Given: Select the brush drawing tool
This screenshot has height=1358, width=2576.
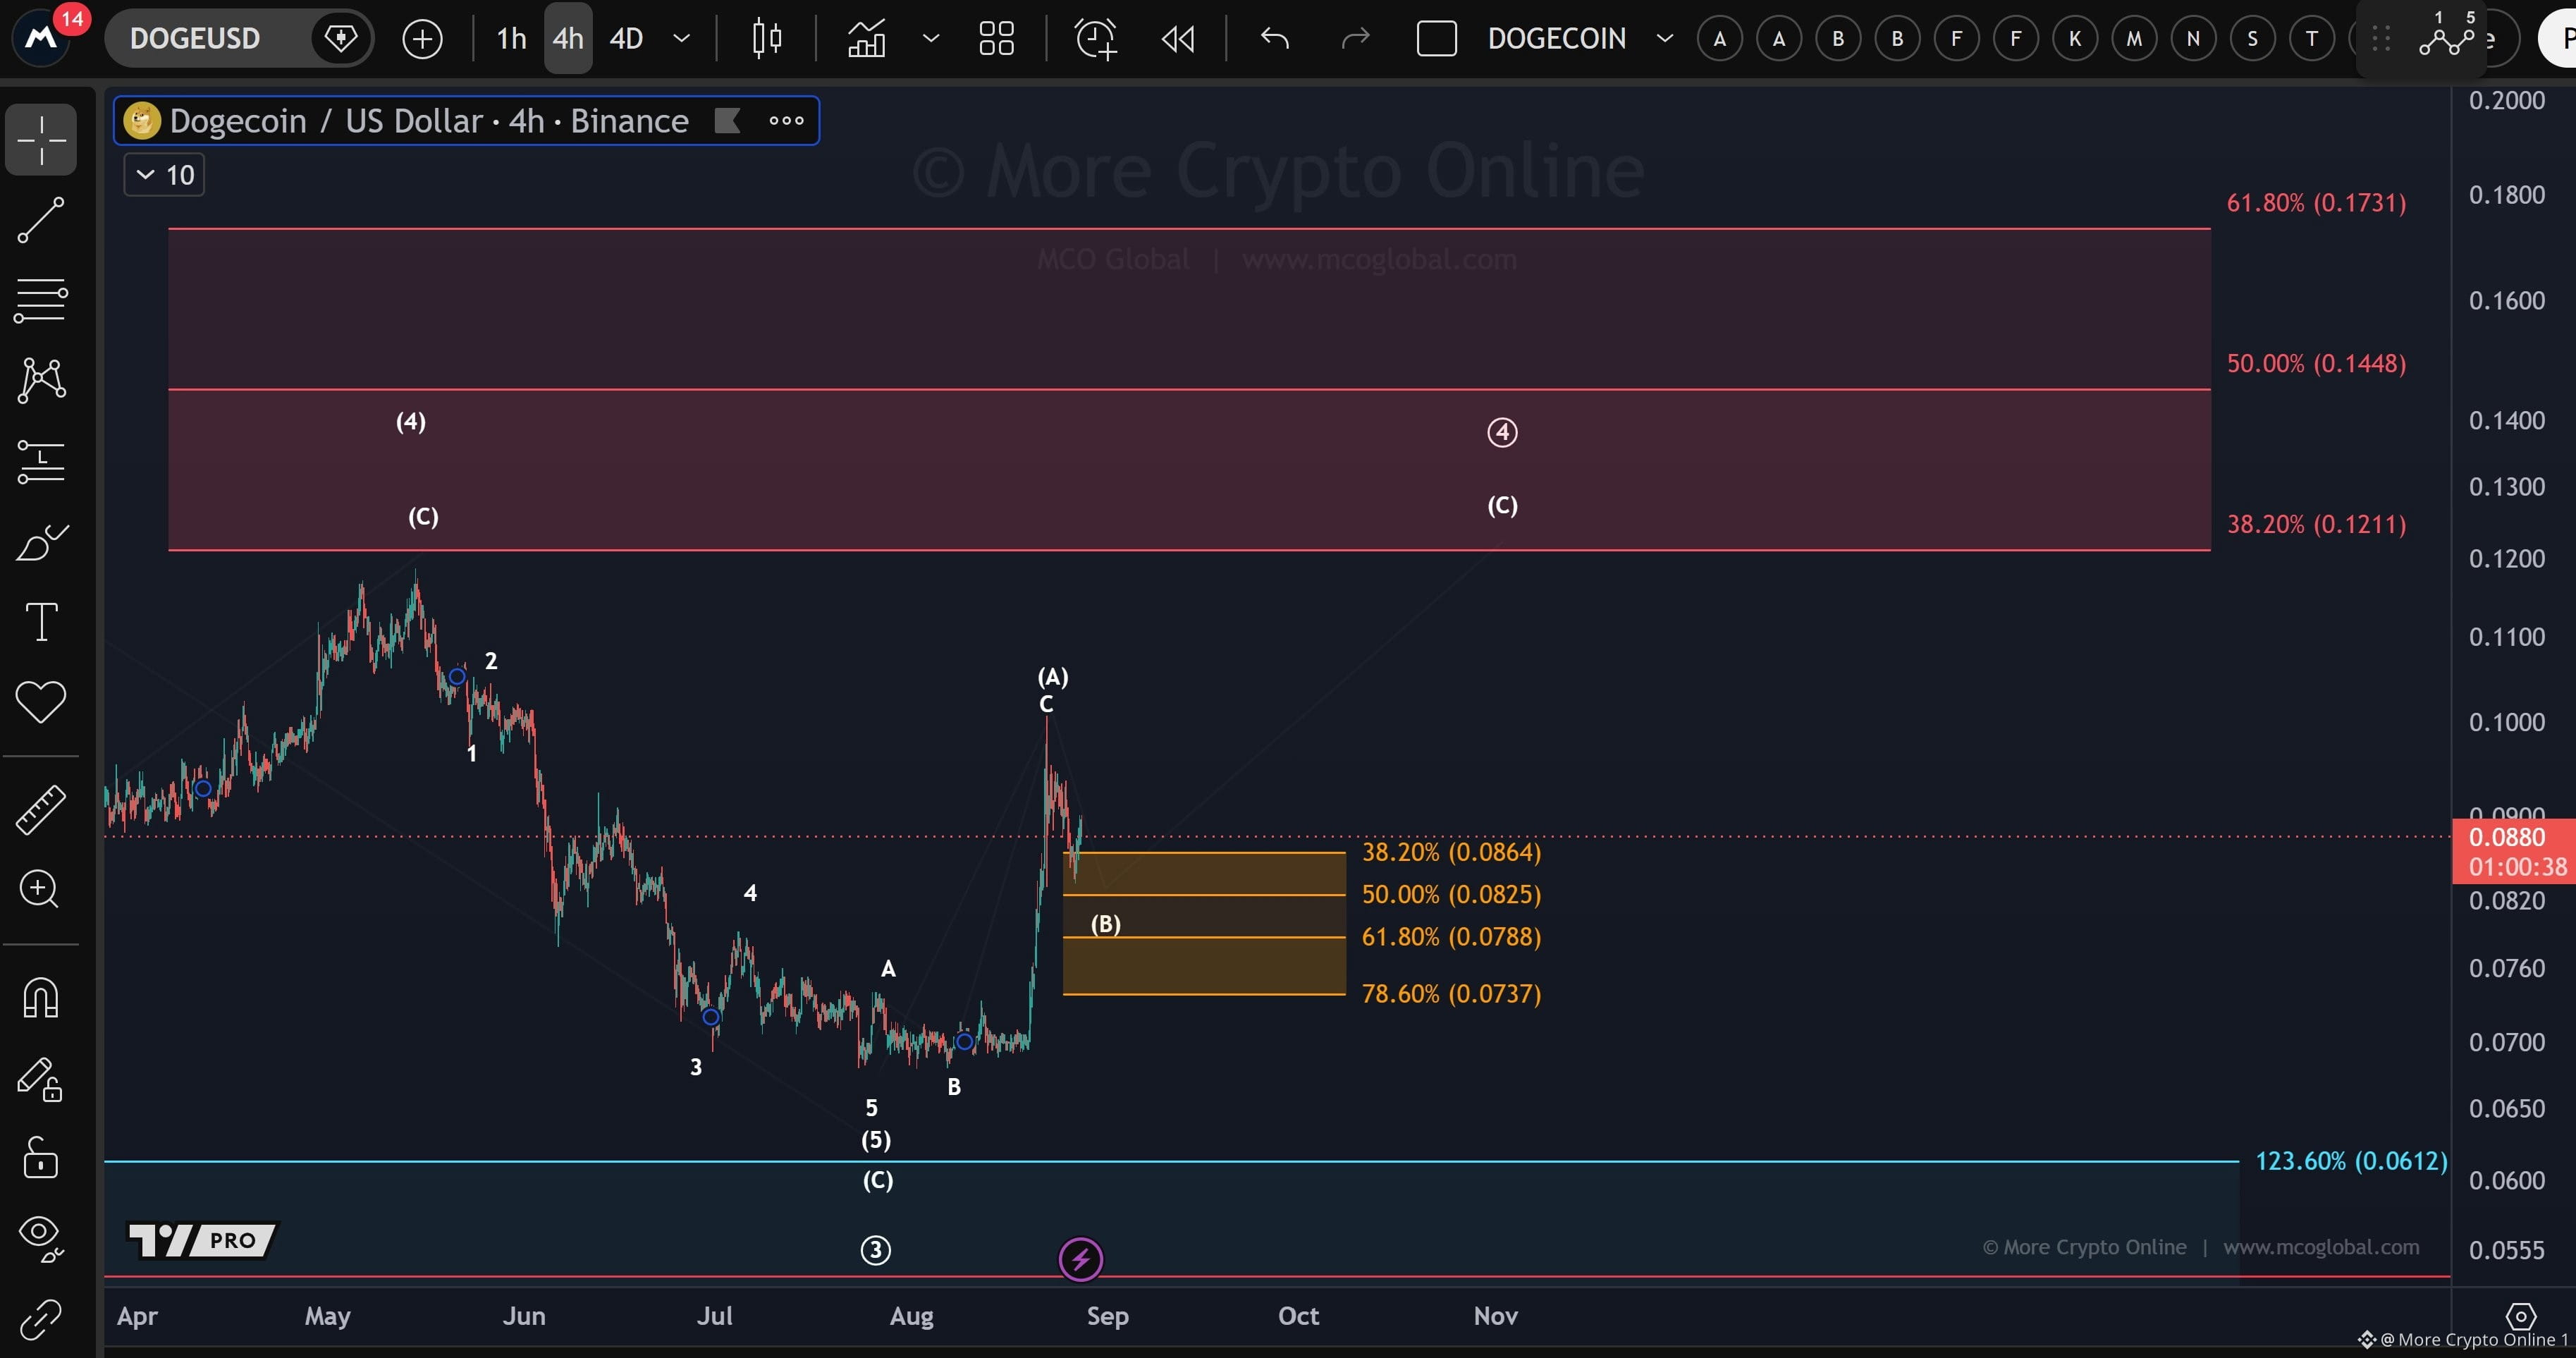Looking at the screenshot, I should [x=41, y=542].
